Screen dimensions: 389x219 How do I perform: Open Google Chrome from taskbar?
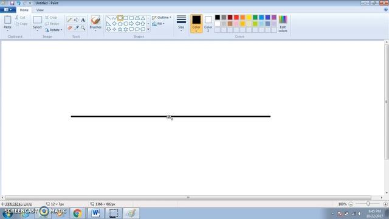[x=77, y=214]
